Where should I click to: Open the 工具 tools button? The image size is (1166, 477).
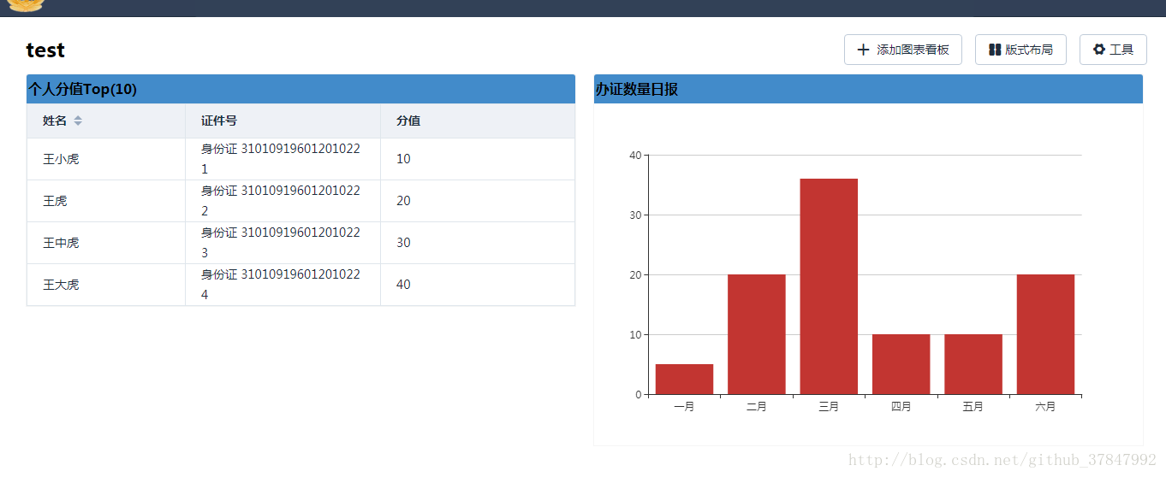(x=1113, y=50)
